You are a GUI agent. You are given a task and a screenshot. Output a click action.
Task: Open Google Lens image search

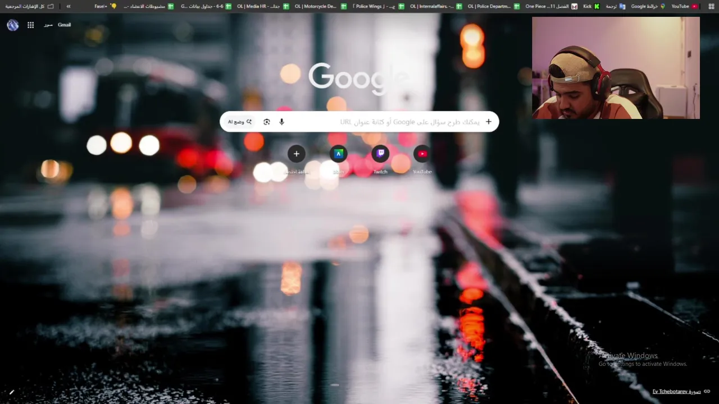click(266, 122)
